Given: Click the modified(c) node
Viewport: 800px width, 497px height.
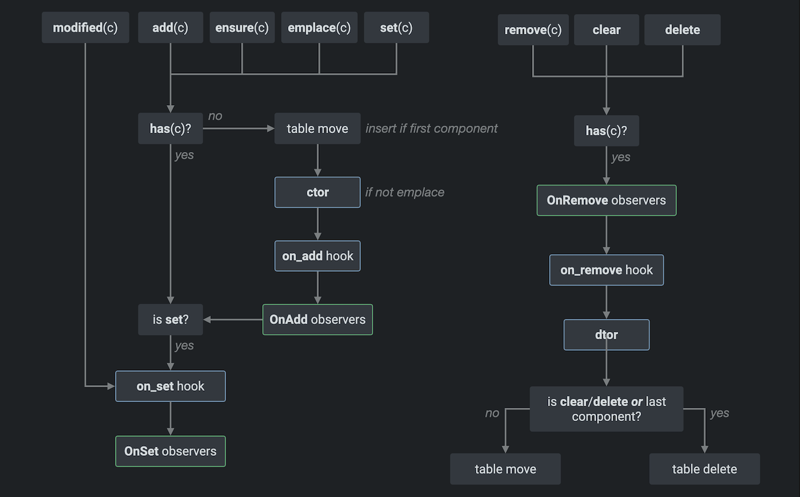Looking at the screenshot, I should click(x=85, y=27).
